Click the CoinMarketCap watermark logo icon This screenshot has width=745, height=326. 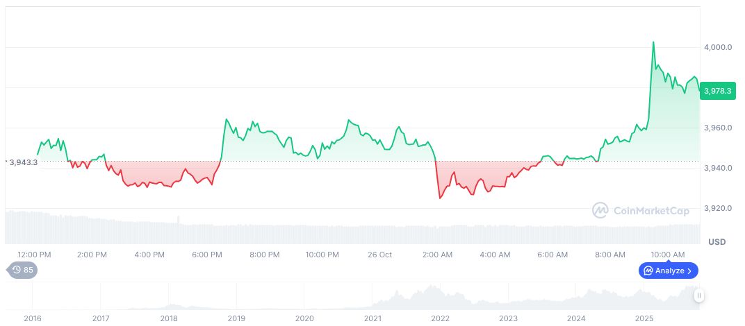coord(600,209)
